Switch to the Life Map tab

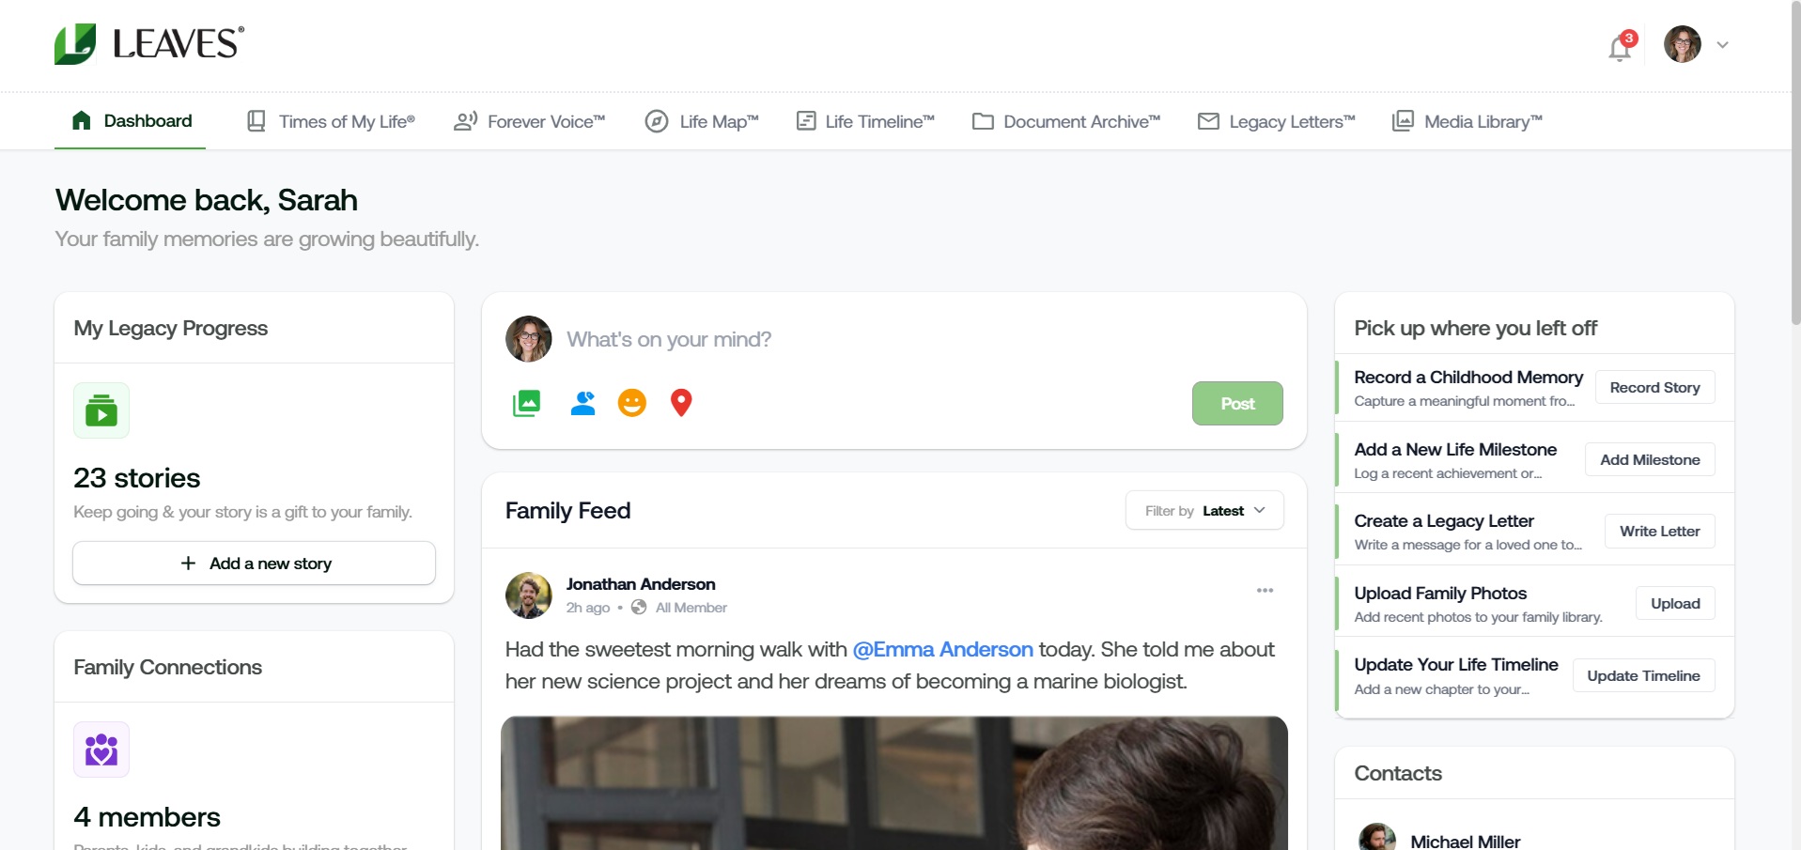click(702, 121)
